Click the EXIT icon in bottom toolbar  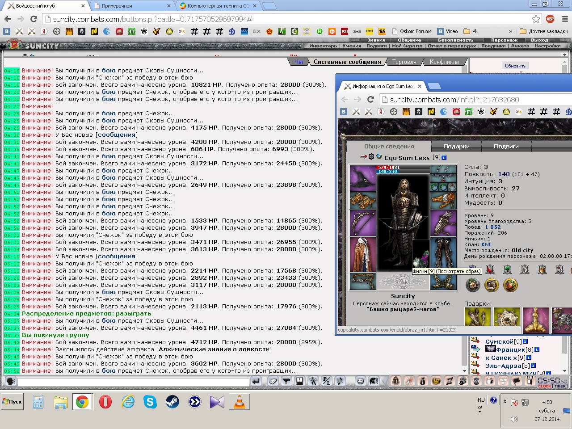coord(530,381)
